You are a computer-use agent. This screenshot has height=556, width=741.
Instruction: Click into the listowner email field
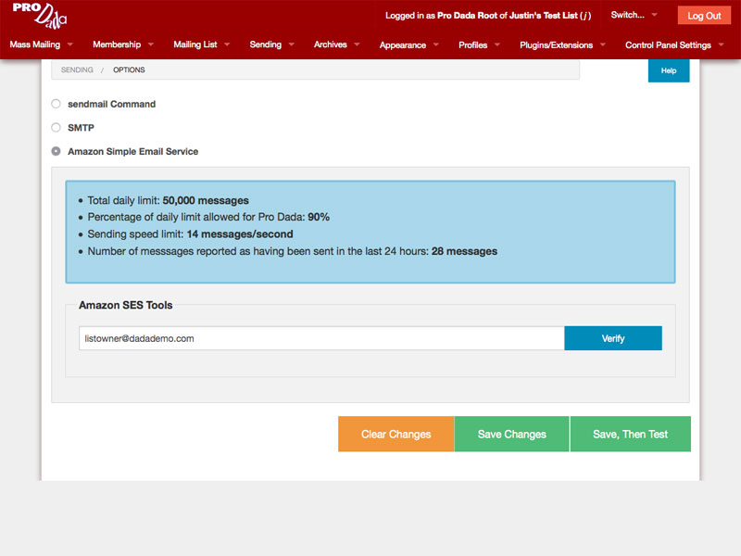click(x=321, y=338)
